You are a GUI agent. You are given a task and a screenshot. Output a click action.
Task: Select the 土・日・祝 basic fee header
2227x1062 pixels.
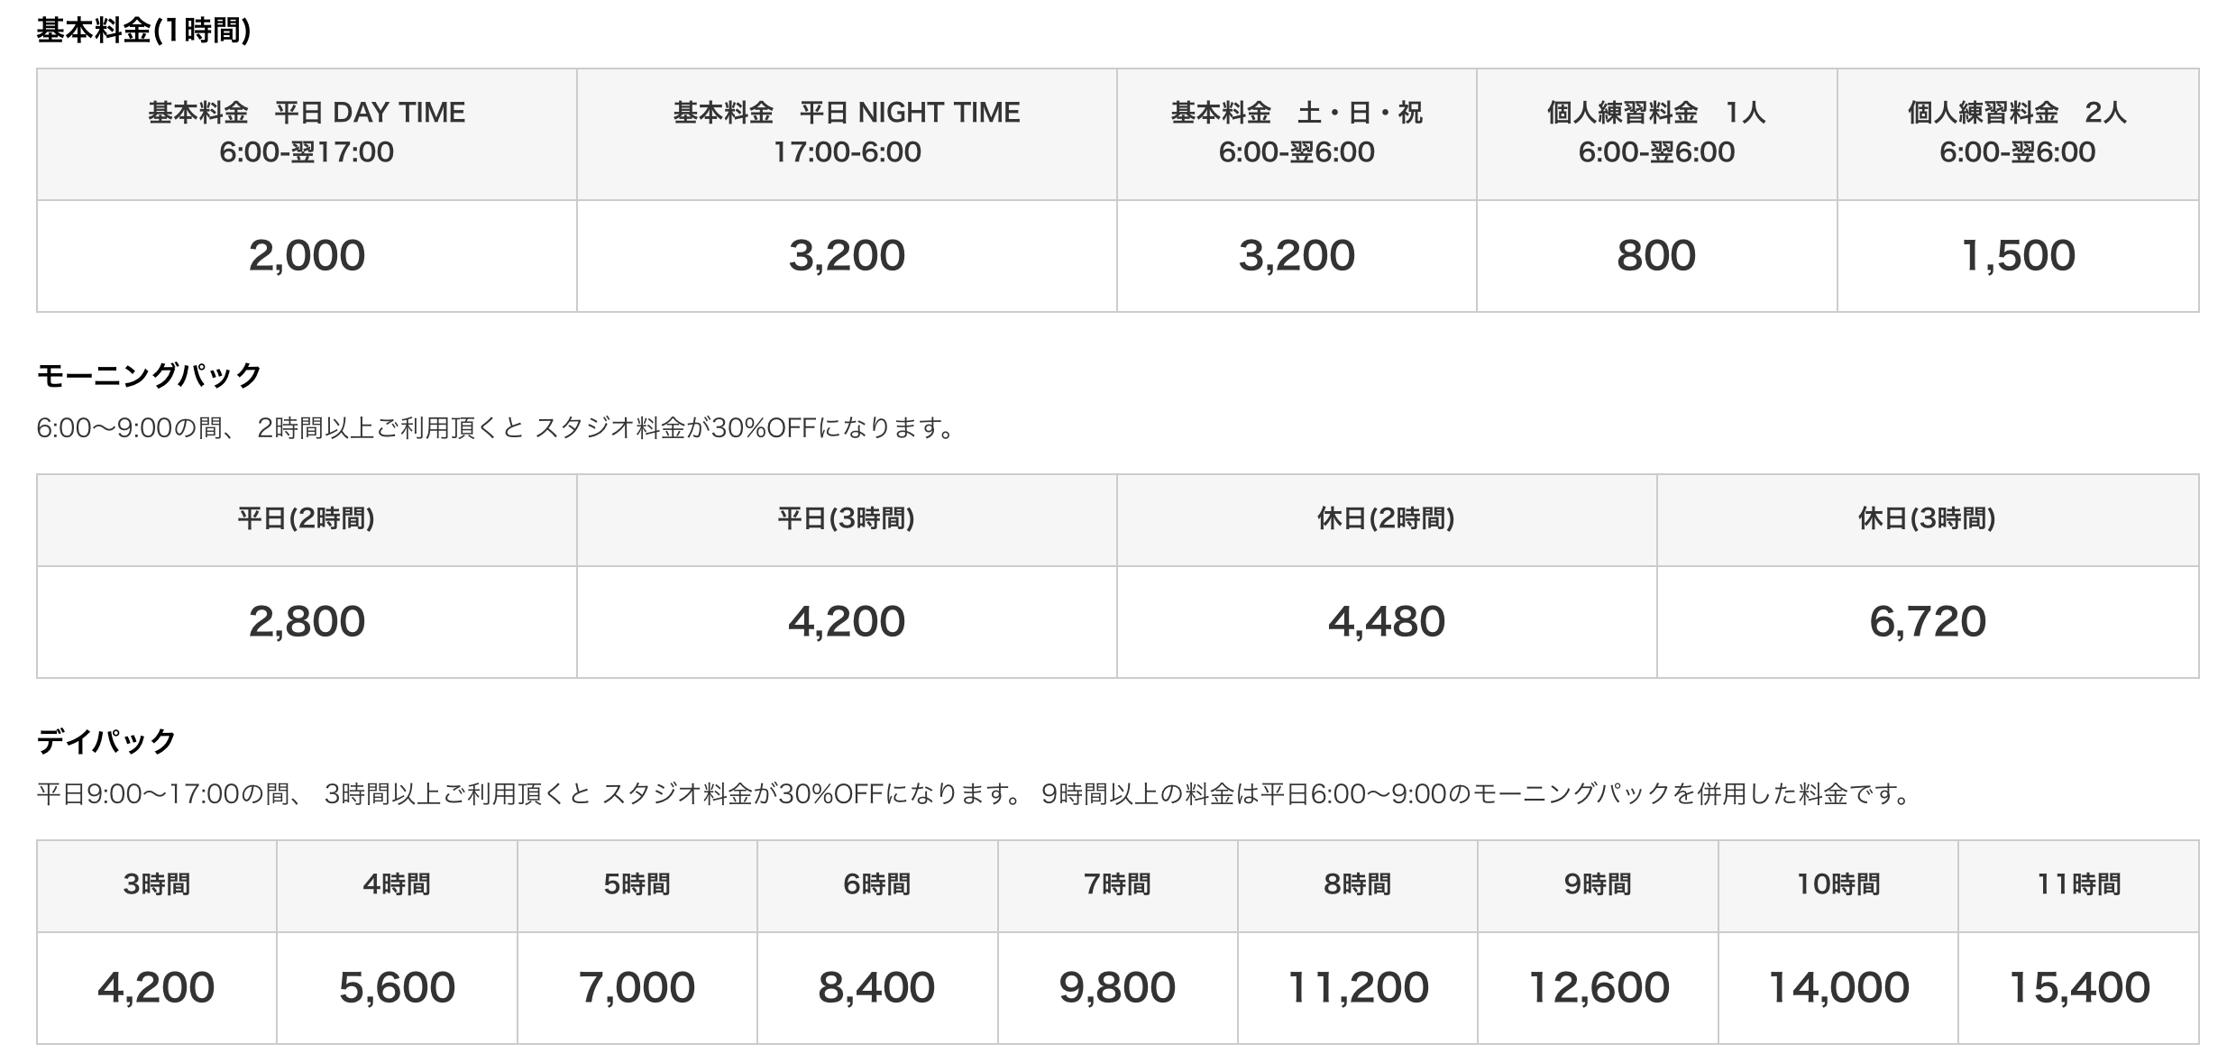1297,133
